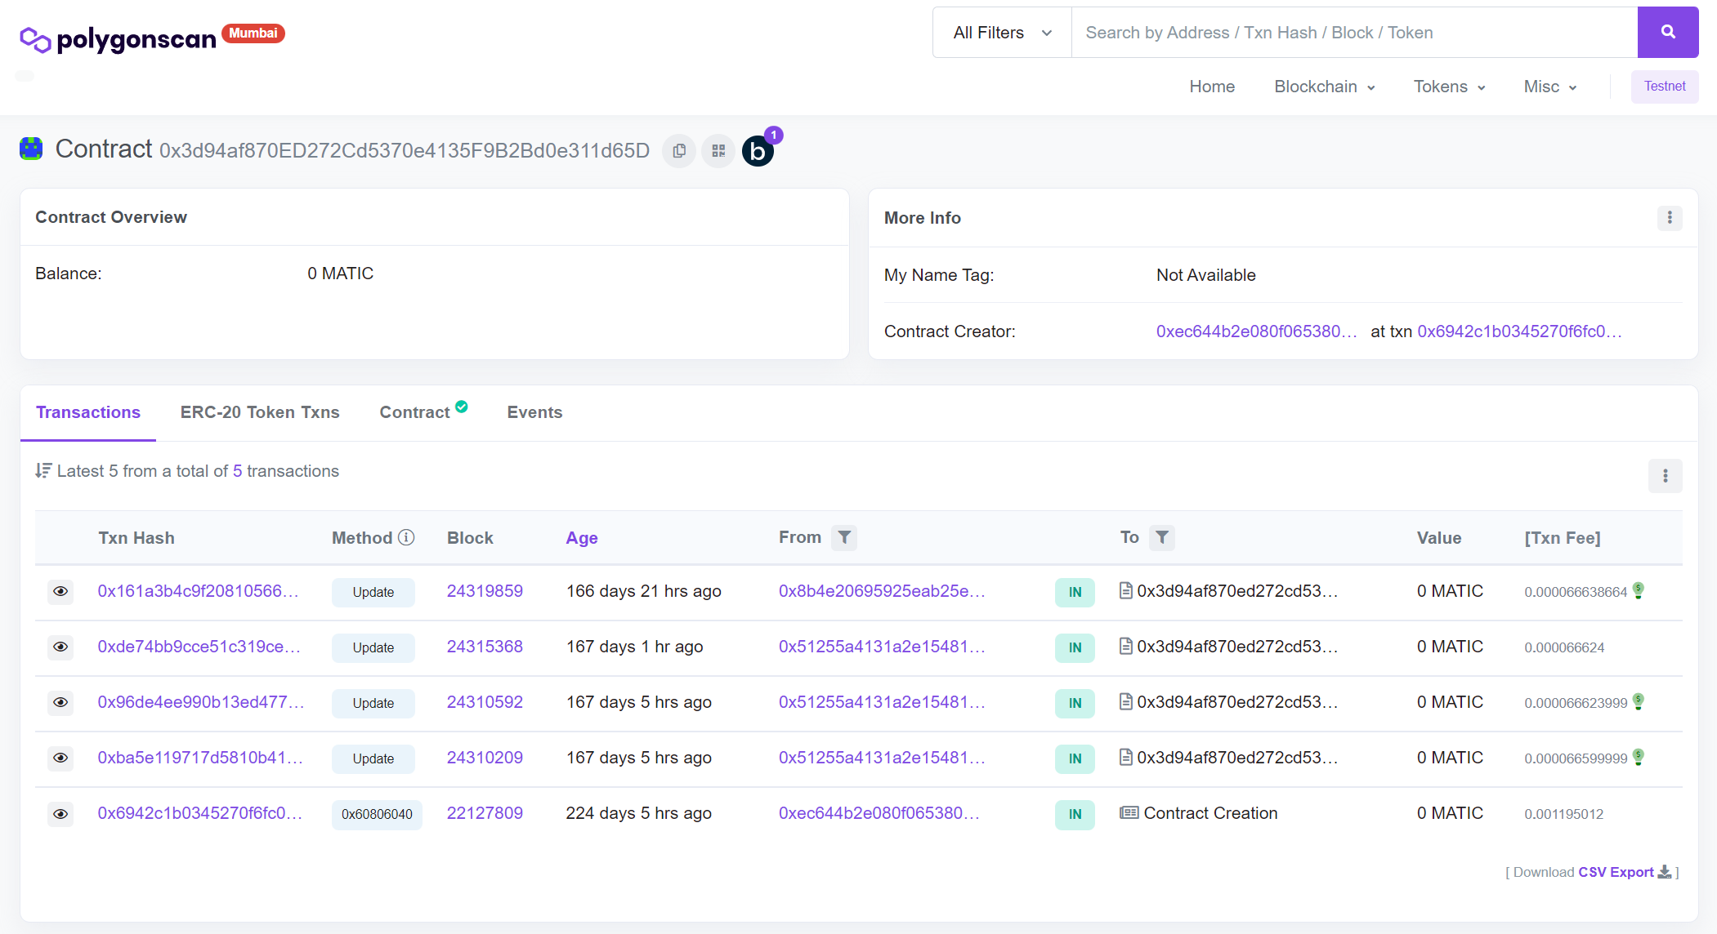
Task: Open sender 0x8b4e20695925eab25e address
Action: 882,591
